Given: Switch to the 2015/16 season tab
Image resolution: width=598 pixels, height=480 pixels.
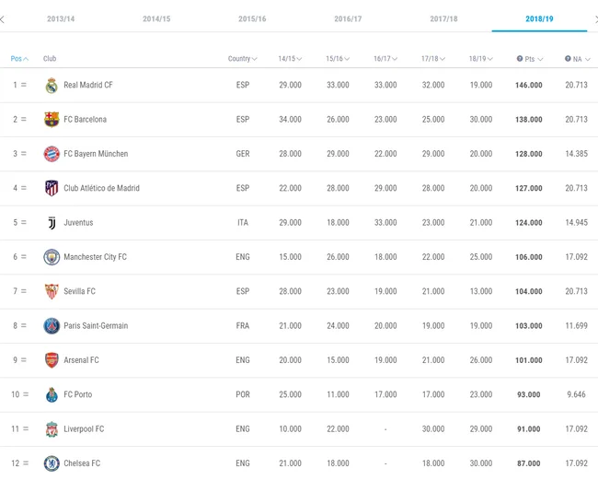Looking at the screenshot, I should [252, 19].
